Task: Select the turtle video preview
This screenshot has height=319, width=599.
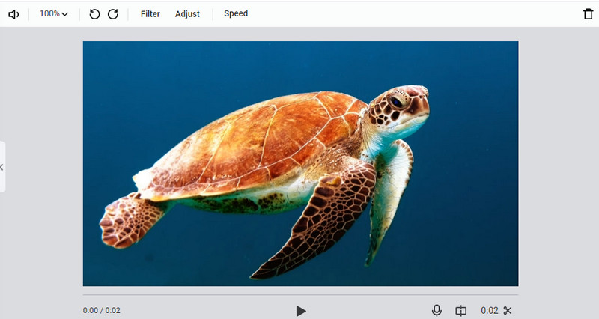Action: click(x=300, y=163)
